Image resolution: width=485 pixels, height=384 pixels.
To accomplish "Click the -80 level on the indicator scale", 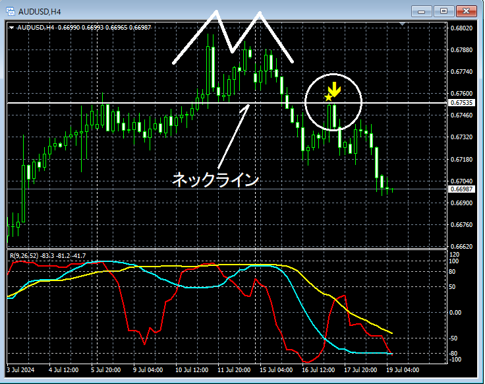I will tap(453, 354).
